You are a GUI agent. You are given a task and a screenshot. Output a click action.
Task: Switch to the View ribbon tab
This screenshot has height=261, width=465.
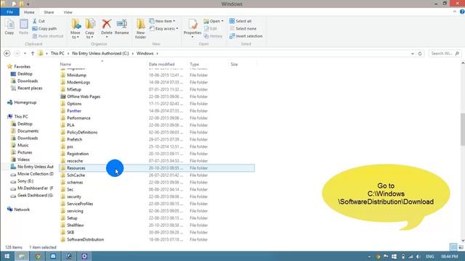pyautogui.click(x=68, y=12)
